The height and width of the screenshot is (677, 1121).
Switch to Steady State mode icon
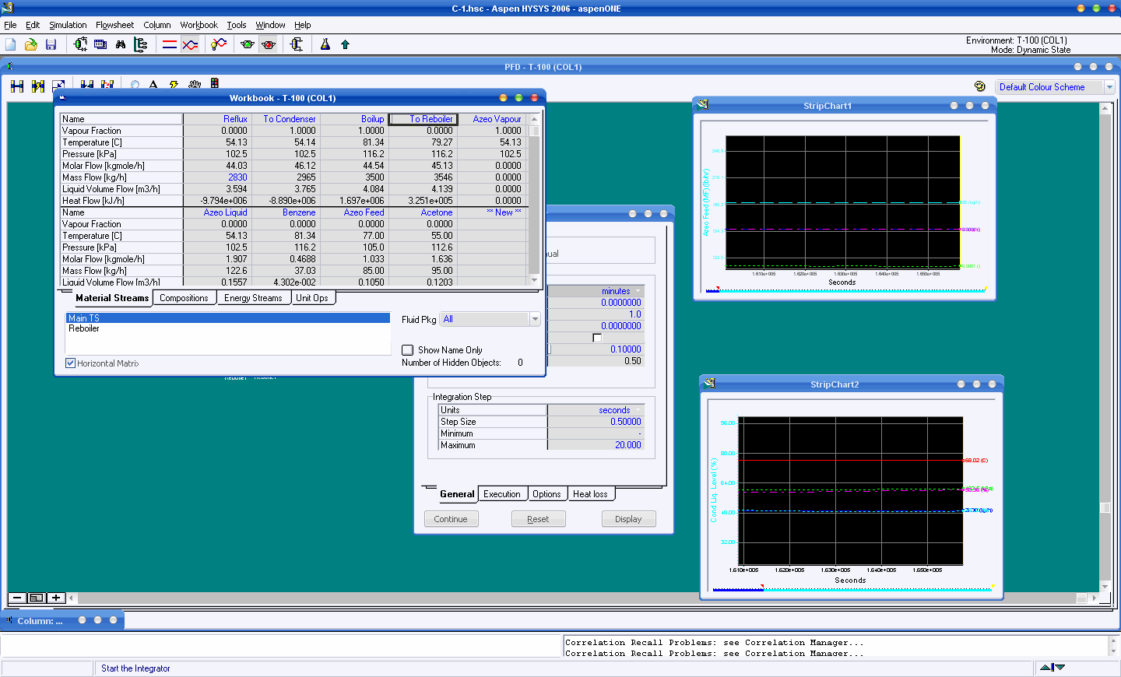click(x=170, y=44)
